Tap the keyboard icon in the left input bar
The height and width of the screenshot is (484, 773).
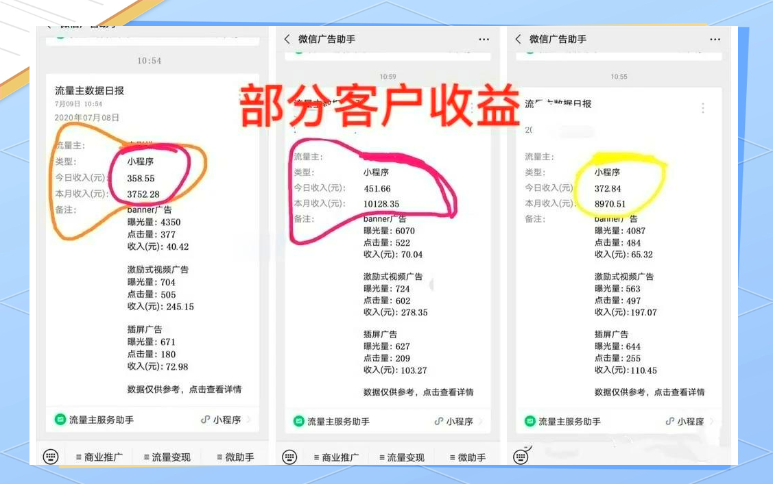51,456
